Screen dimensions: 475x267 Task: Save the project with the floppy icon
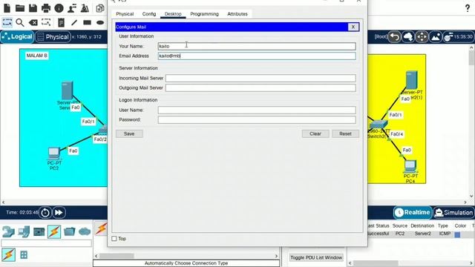(x=33, y=8)
